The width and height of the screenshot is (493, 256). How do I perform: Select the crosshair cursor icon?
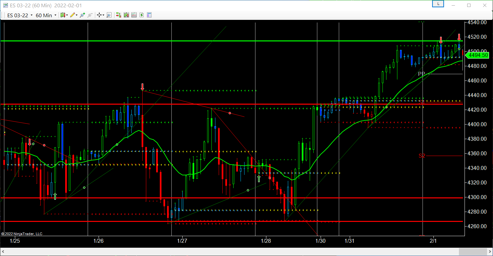pyautogui.click(x=99, y=15)
